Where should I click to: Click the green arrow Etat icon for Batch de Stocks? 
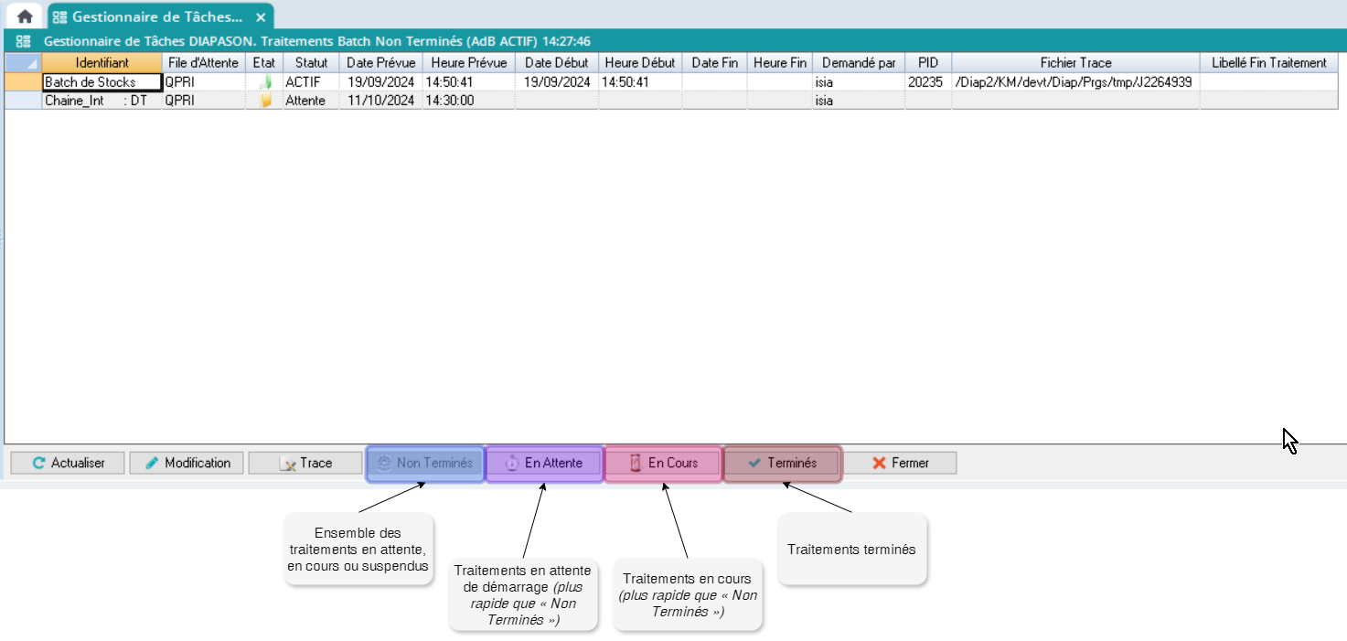click(264, 81)
